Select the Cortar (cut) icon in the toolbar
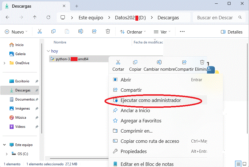The width and height of the screenshot is (249, 167). click(x=40, y=32)
